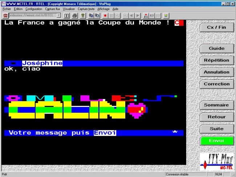The width and height of the screenshot is (236, 177).
Task: Click the asterisk in blue message bar
Action: pos(175,132)
